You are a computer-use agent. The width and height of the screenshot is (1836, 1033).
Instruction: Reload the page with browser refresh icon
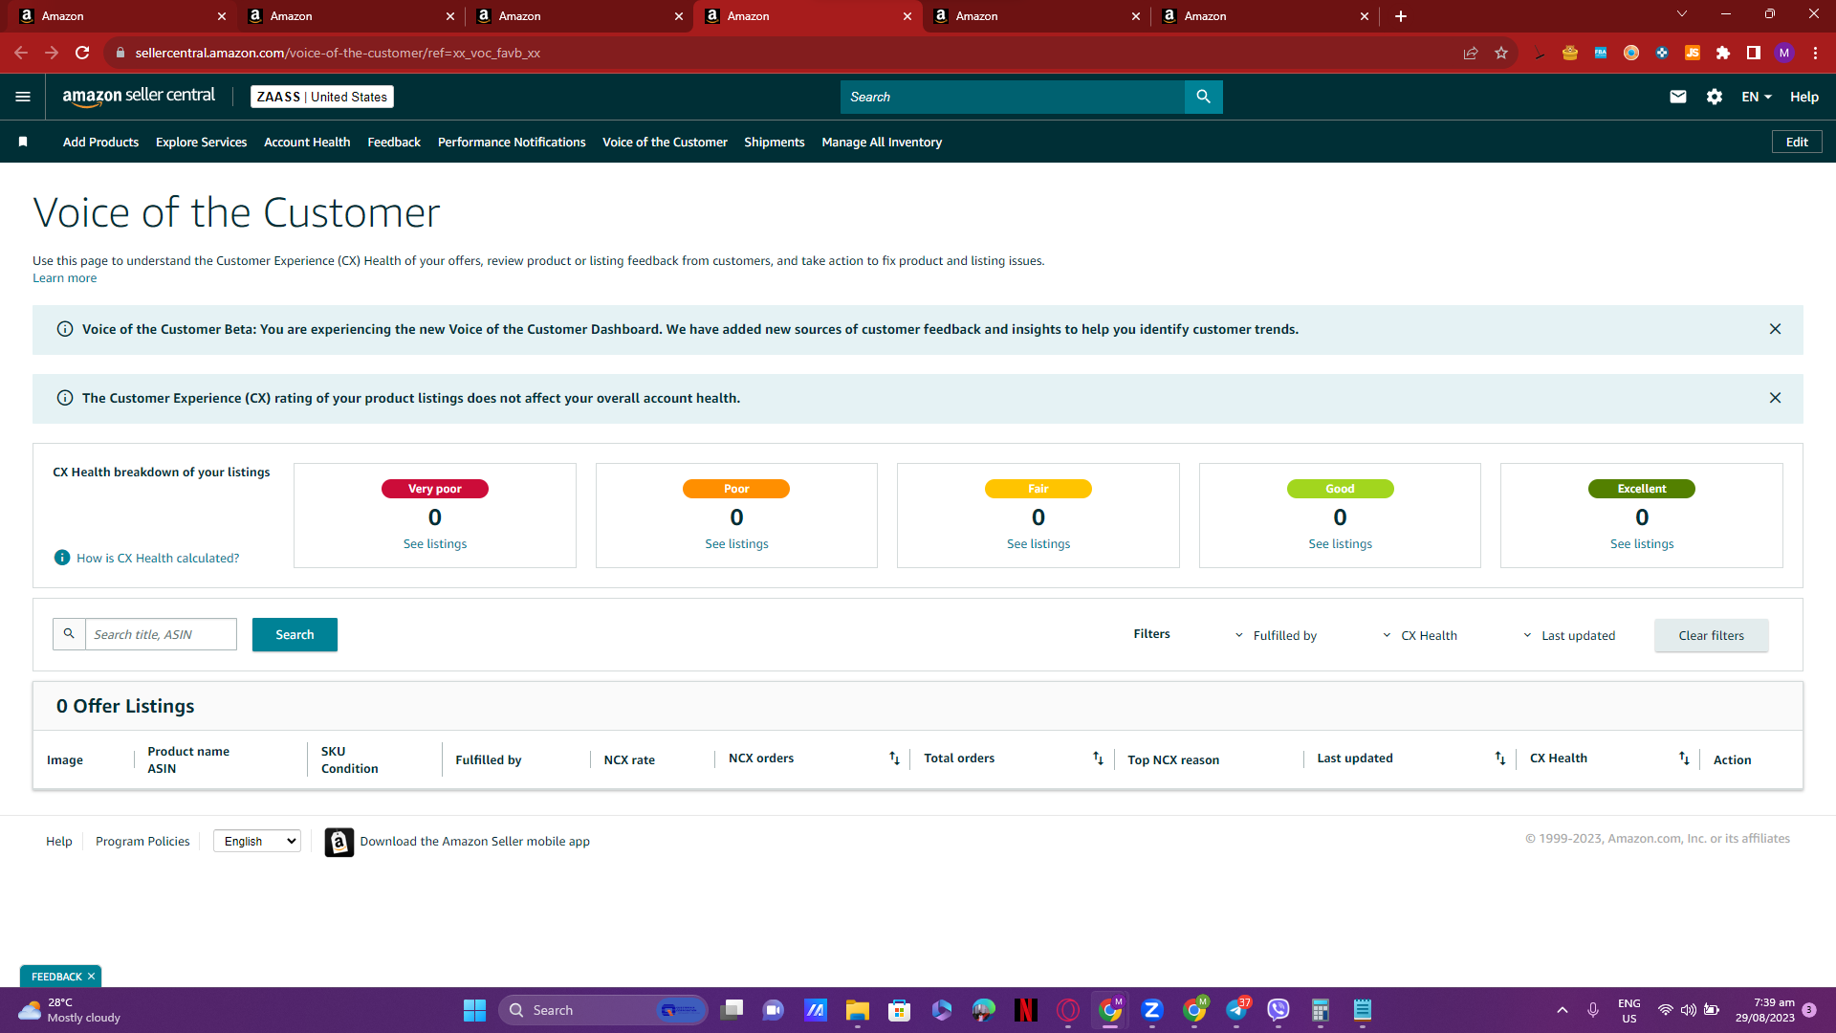[82, 53]
